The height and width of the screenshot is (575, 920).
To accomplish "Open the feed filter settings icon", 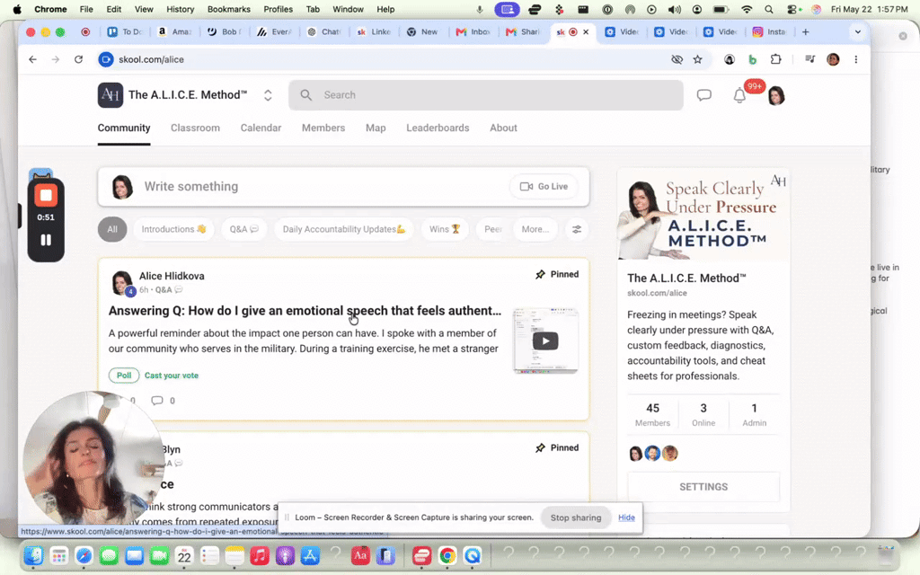I will coord(577,229).
